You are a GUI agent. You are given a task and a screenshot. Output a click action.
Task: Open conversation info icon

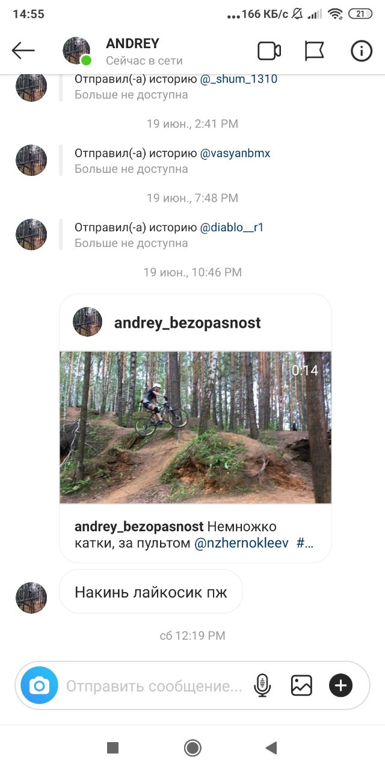(362, 51)
